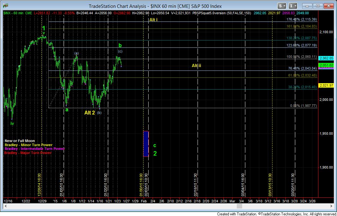Click the left scroll arrow on time axis

(6, 206)
